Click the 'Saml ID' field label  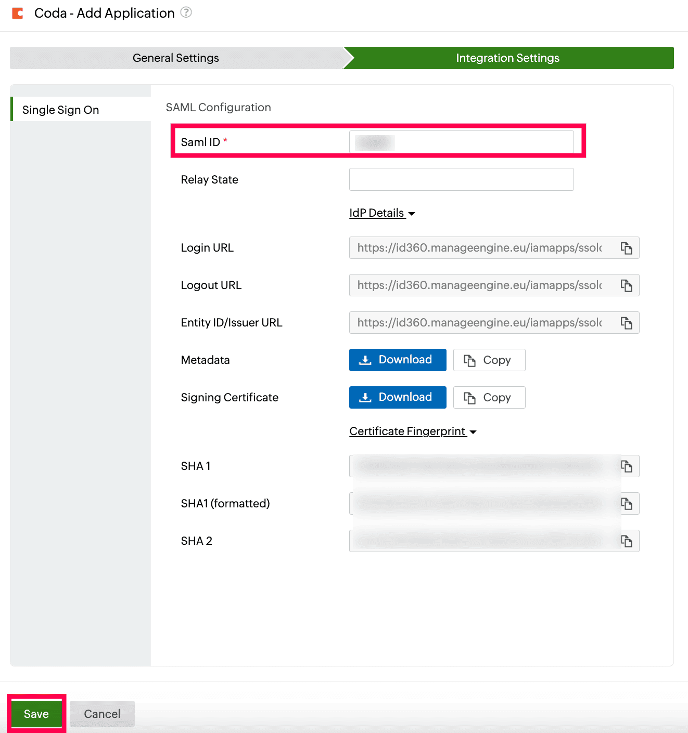(x=200, y=142)
